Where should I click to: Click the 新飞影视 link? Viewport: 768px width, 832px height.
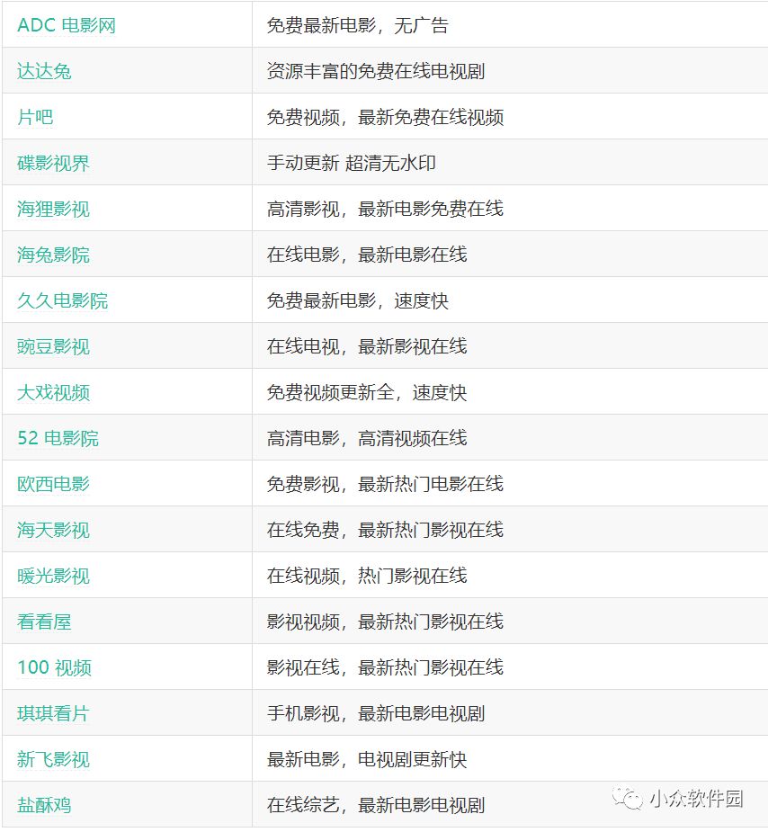coord(49,758)
